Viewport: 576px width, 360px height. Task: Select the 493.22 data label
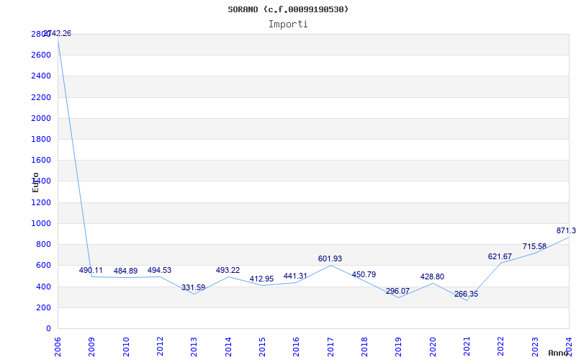tap(228, 271)
